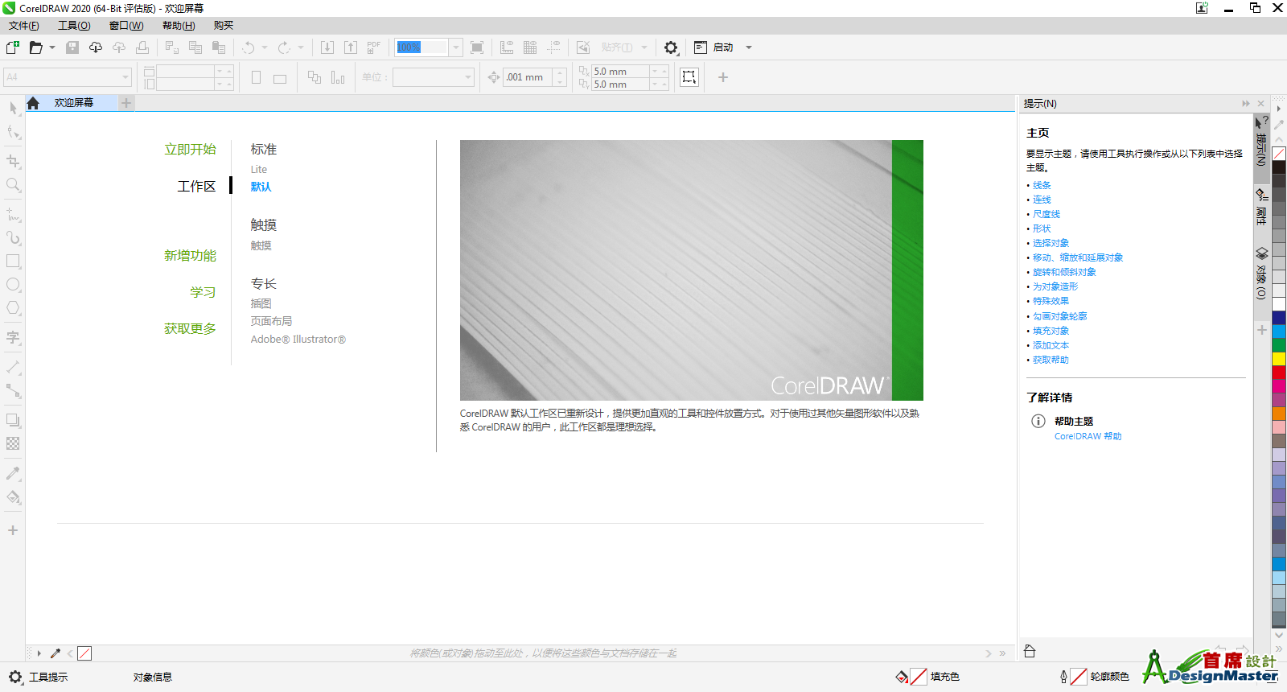Select the Connector tool in toolbox
The height and width of the screenshot is (692, 1287).
pos(13,391)
